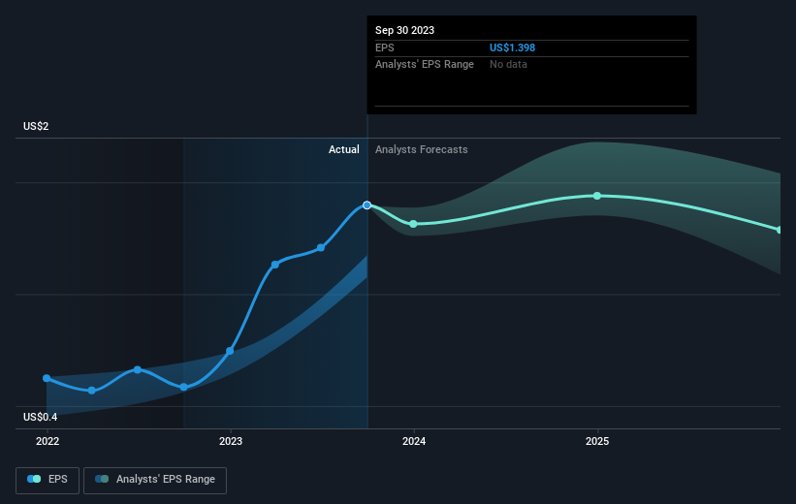Click the 2023 x-axis label
Image resolution: width=796 pixels, height=504 pixels.
231,442
